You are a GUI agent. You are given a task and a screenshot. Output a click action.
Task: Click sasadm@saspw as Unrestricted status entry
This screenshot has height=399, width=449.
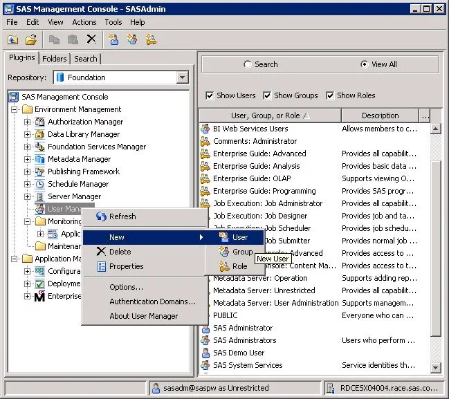tap(235, 388)
